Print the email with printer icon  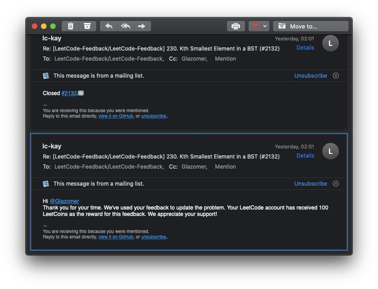pyautogui.click(x=236, y=26)
